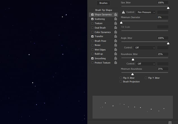Open the Brush Pose settings label

pyautogui.click(x=100, y=41)
